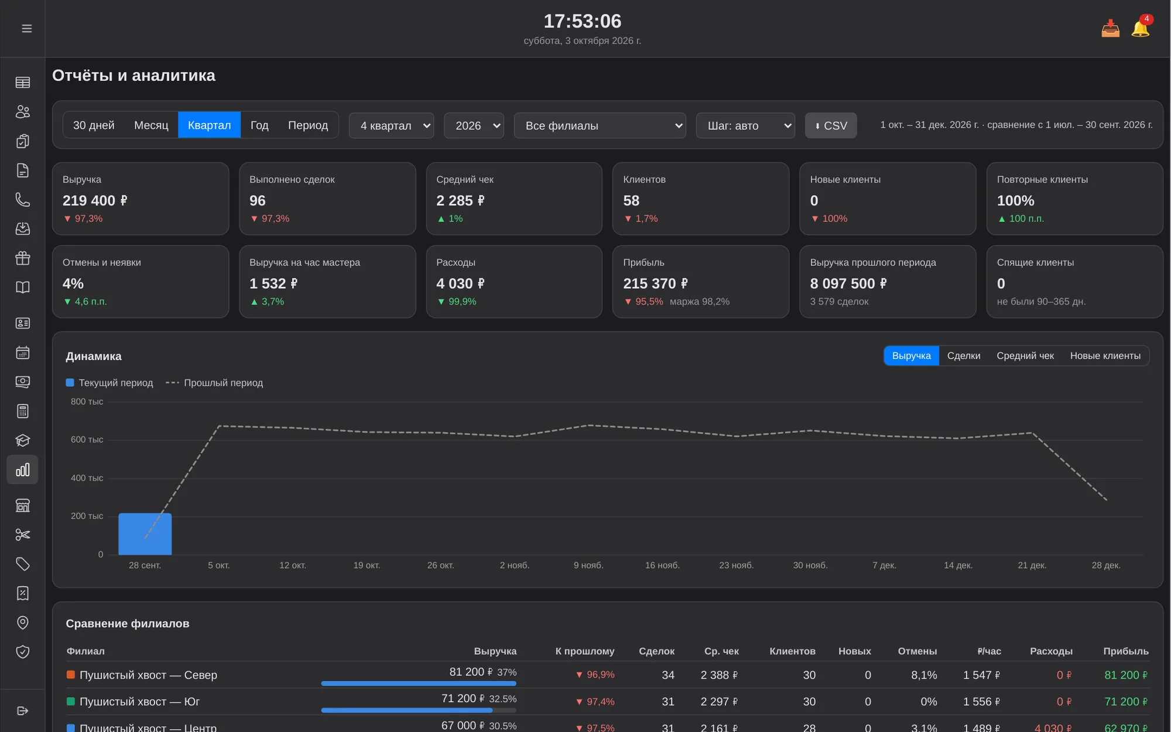Open the map pin location icon in sidebar
The image size is (1171, 732).
(x=22, y=622)
